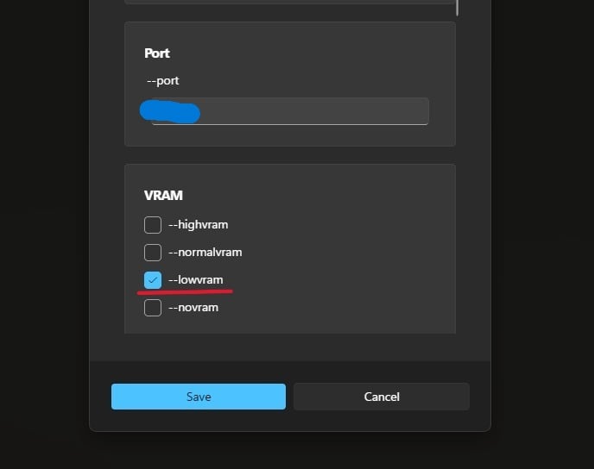
Task: Click the Port section heading
Action: pos(157,53)
